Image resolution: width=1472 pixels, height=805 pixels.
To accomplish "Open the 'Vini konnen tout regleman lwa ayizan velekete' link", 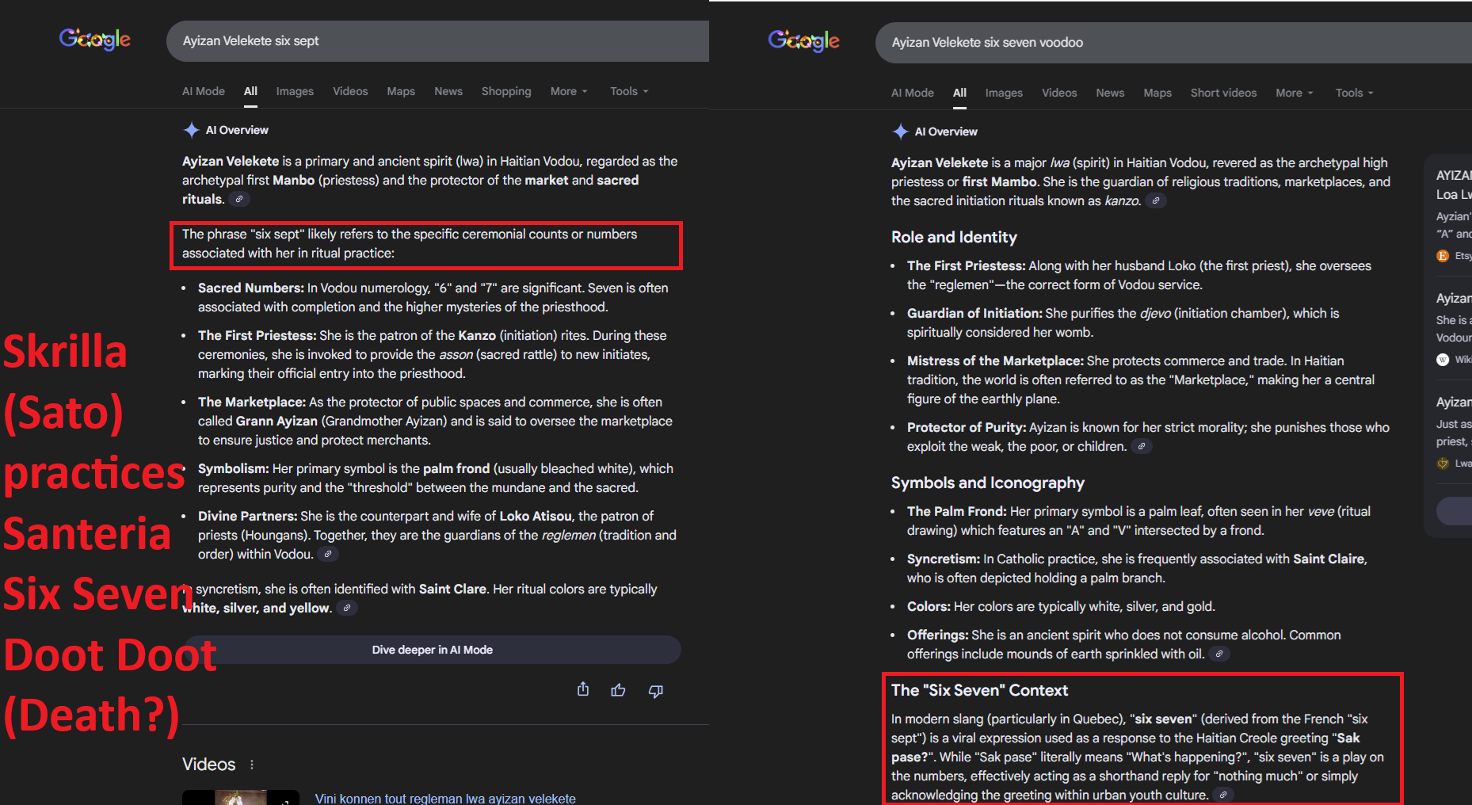I will point(445,798).
